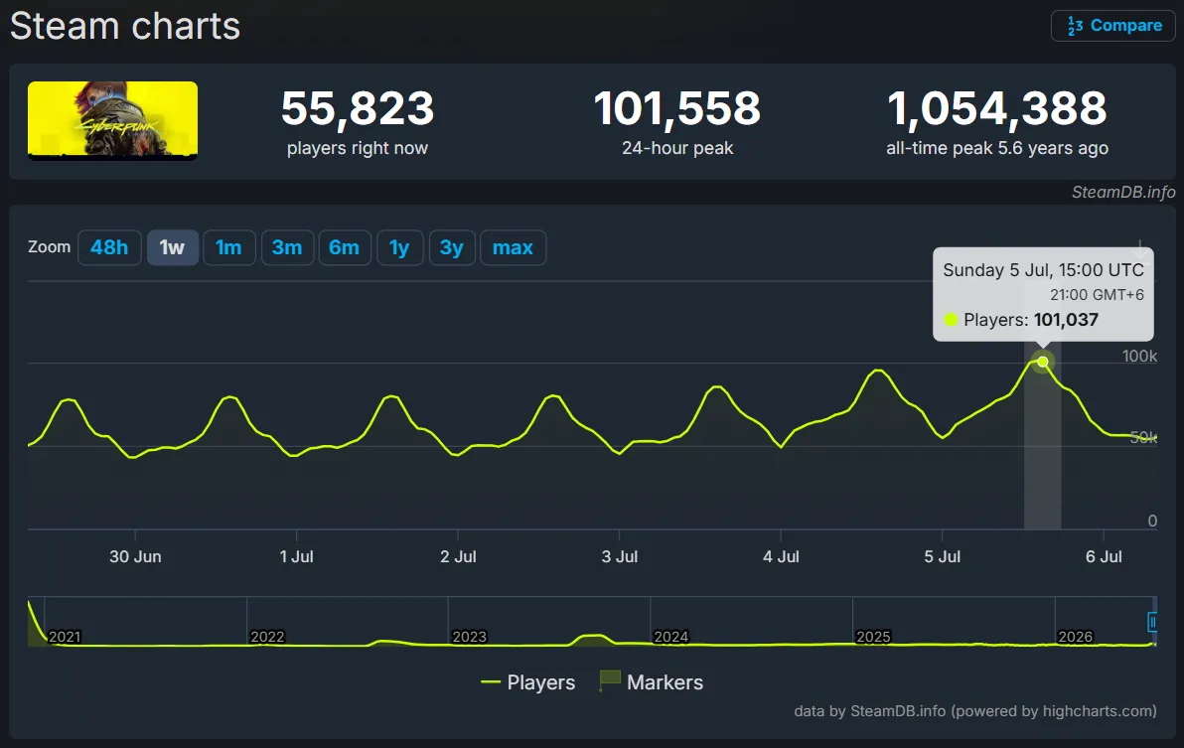Viewport: 1184px width, 748px height.
Task: Toggle the Players series in legend
Action: pyautogui.click(x=527, y=682)
